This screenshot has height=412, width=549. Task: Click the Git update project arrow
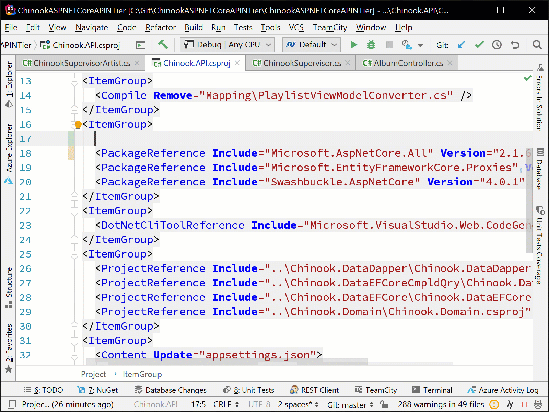pyautogui.click(x=462, y=45)
